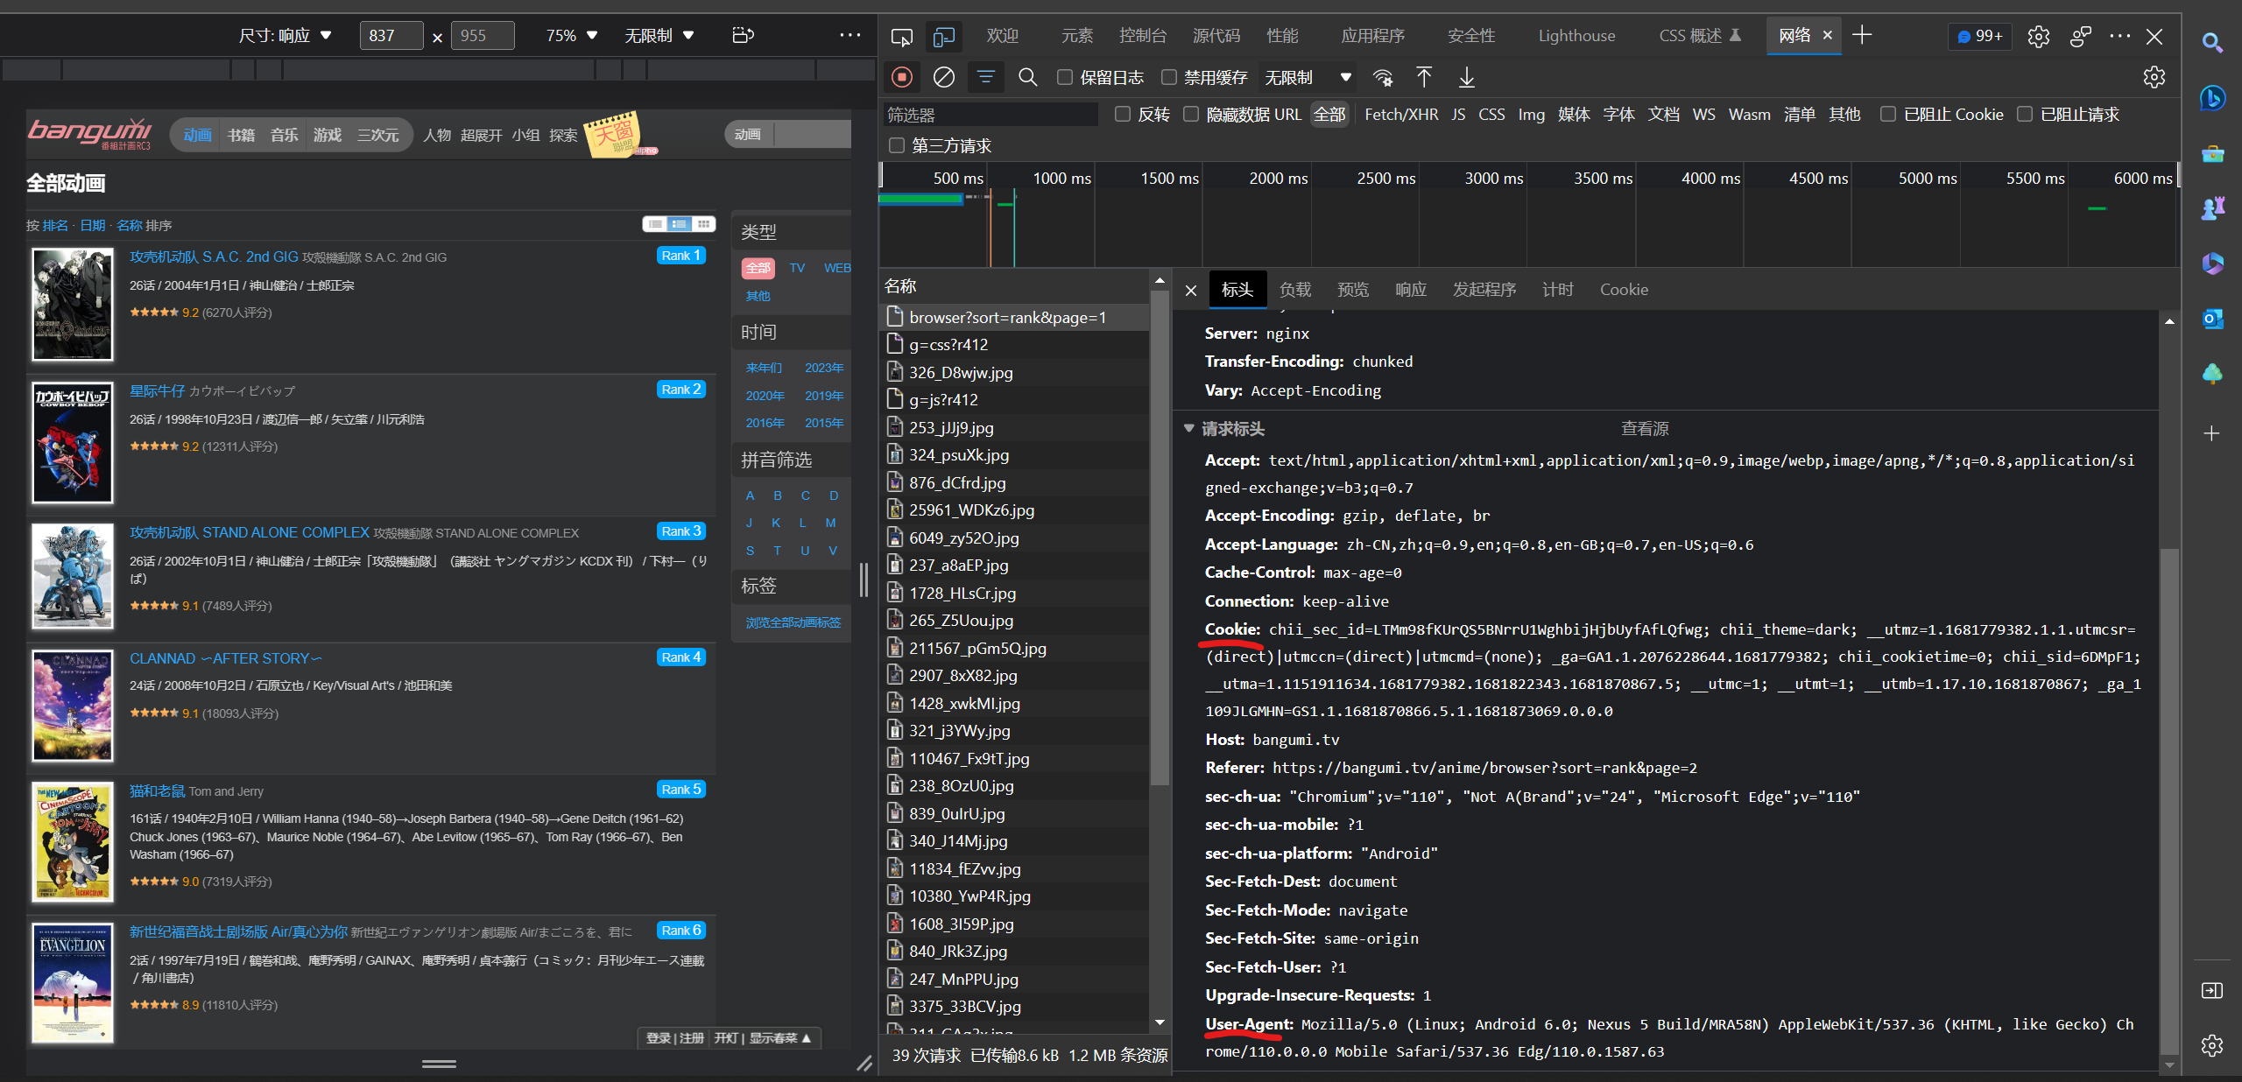The image size is (2242, 1082).
Task: Click the 筛选器 filter input field
Action: [x=990, y=115]
